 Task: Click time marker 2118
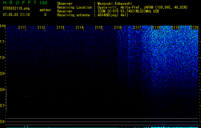pos(156,28)
